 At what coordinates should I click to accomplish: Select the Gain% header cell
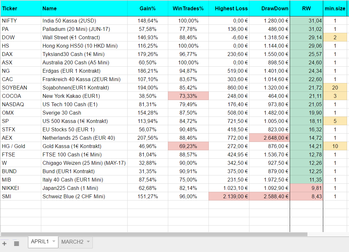point(148,8)
